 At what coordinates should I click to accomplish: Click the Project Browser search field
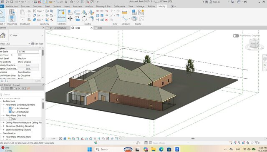[22, 95]
